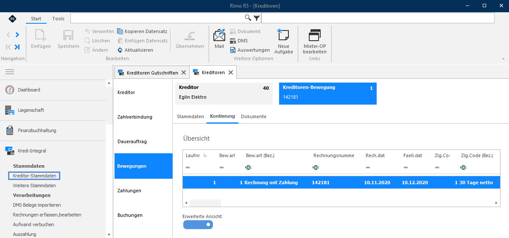
Task: Open filter operator under Laufnr
Action: (x=188, y=168)
